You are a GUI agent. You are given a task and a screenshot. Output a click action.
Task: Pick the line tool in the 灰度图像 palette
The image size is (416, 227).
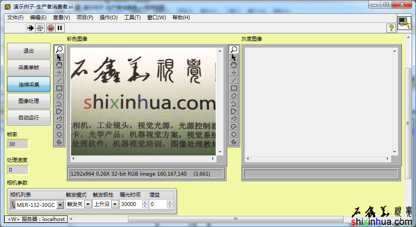[x=234, y=80]
